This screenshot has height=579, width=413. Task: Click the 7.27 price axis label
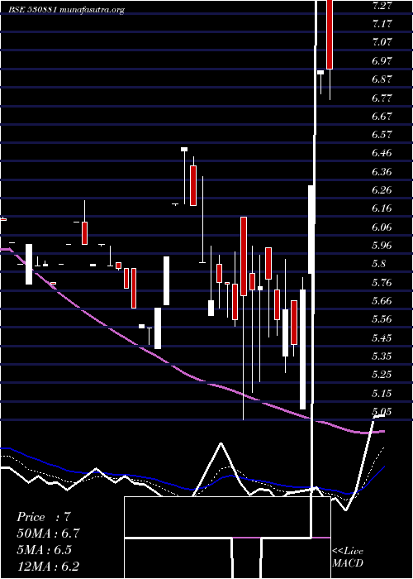pos(382,6)
